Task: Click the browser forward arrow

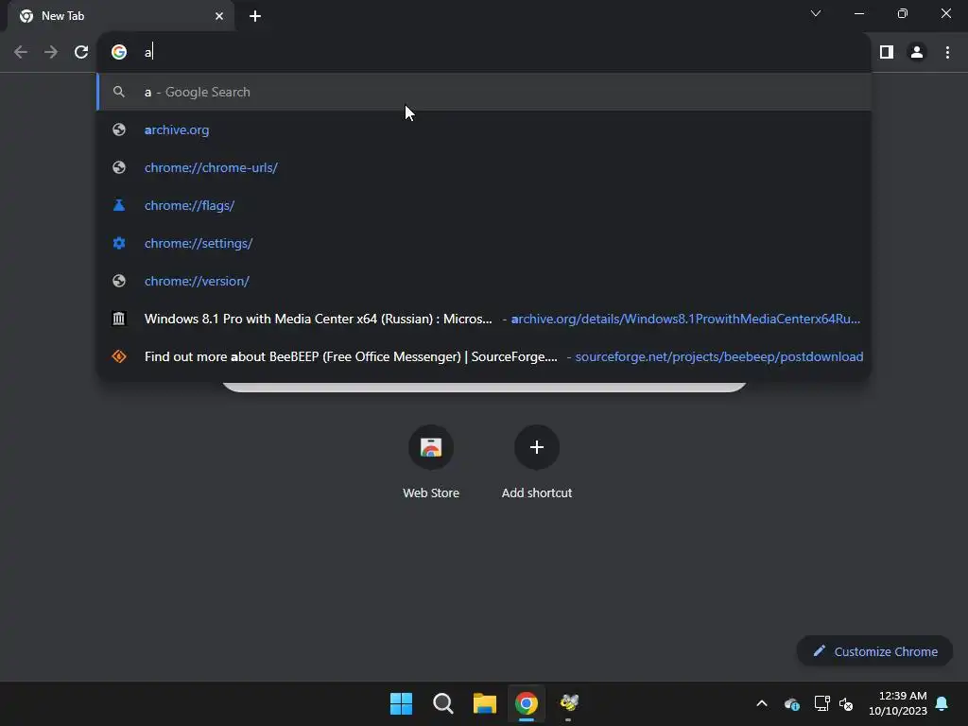Action: tap(51, 53)
